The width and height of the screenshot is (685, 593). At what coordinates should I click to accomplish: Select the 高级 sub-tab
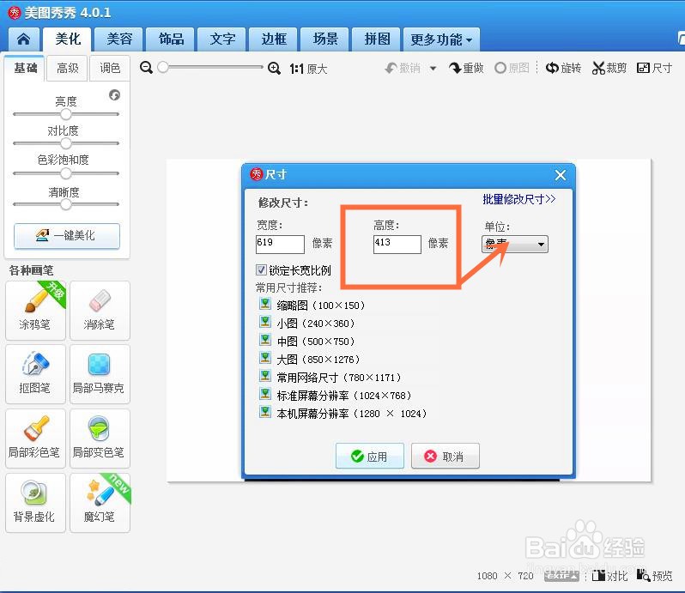(x=68, y=68)
